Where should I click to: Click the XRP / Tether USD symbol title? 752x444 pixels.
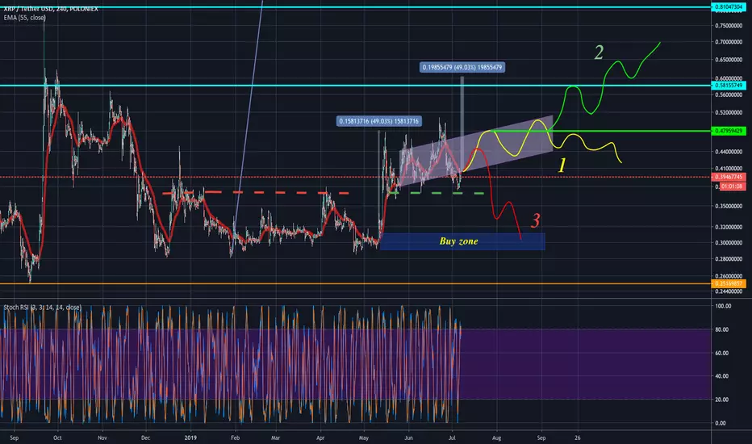tap(50, 9)
